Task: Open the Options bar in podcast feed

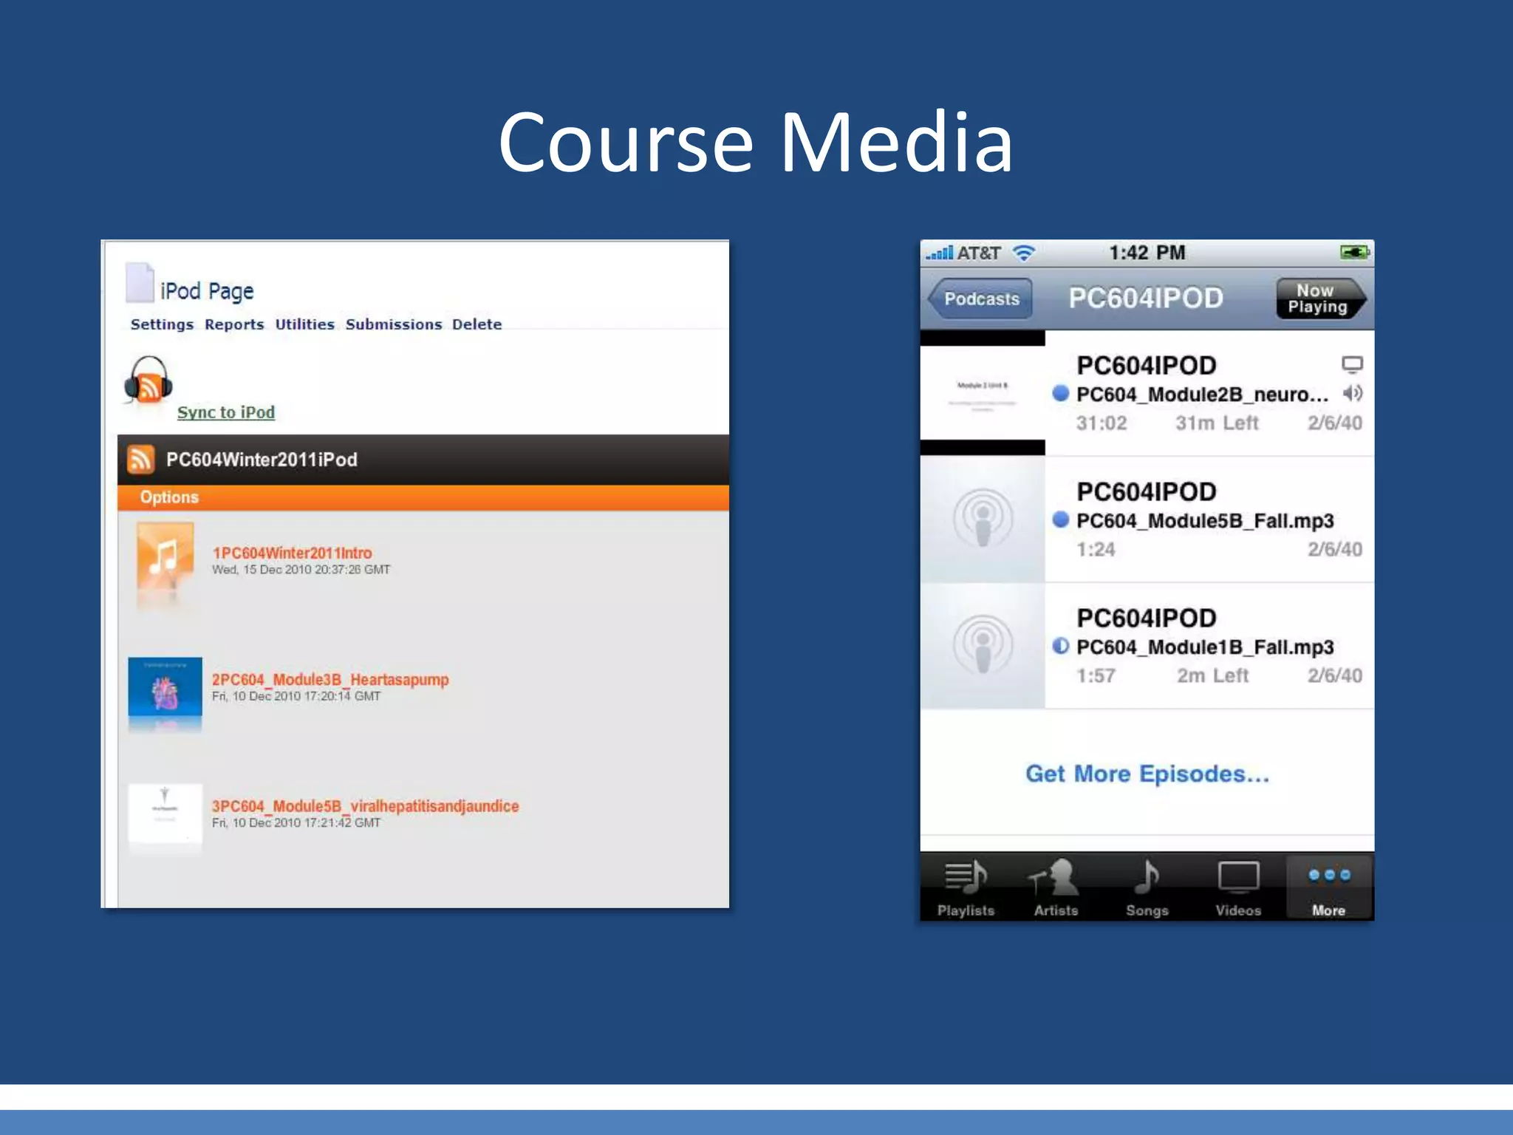Action: pos(423,497)
